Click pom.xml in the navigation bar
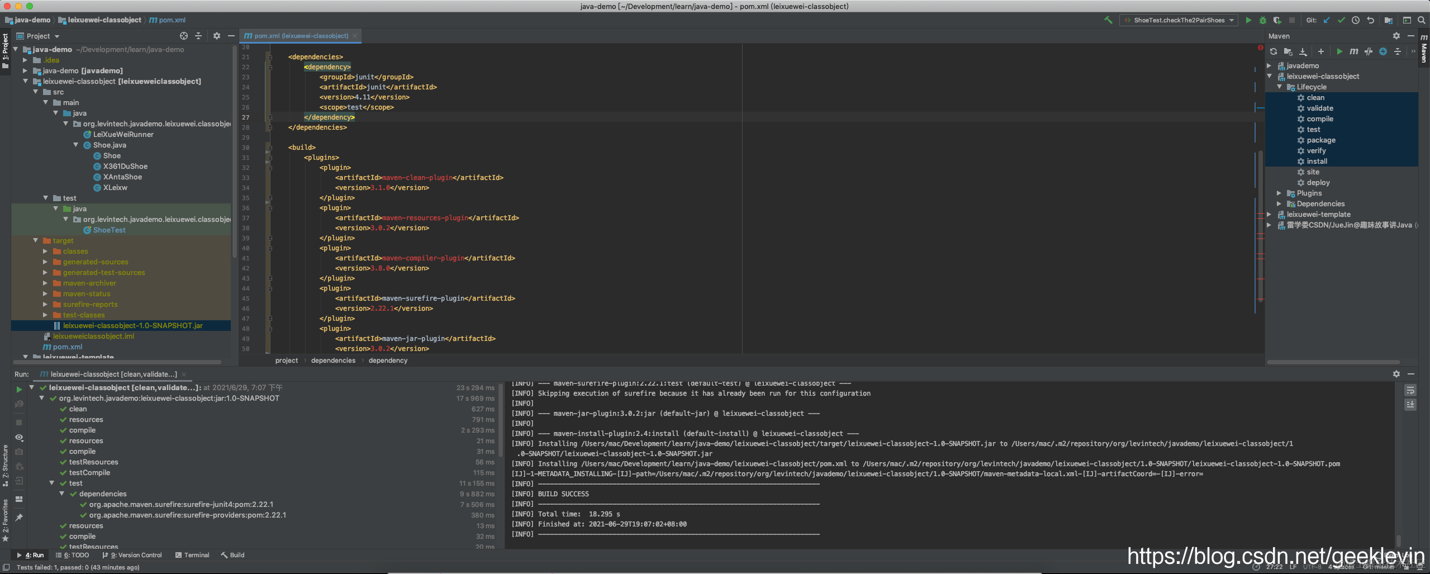The width and height of the screenshot is (1430, 574). (x=168, y=20)
